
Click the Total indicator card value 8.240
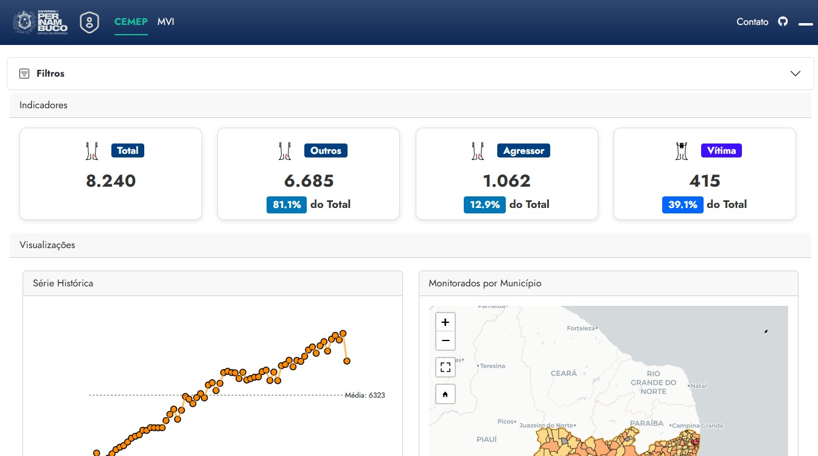tap(111, 181)
